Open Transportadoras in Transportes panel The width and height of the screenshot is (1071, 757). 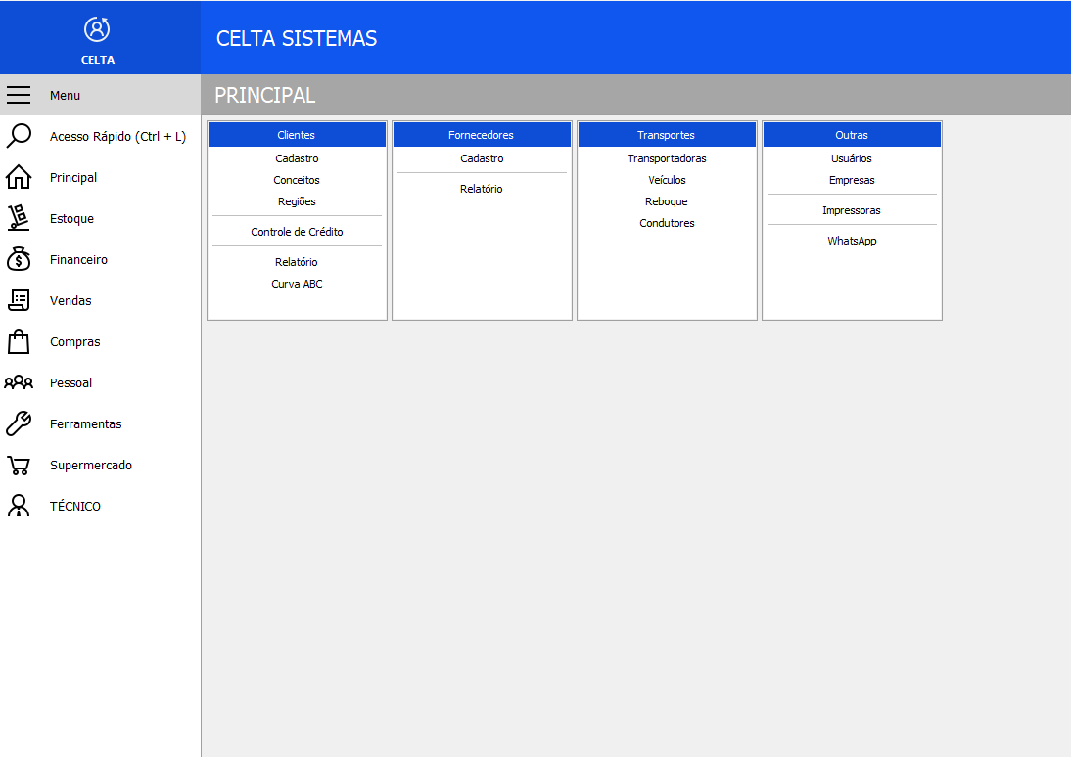(667, 158)
